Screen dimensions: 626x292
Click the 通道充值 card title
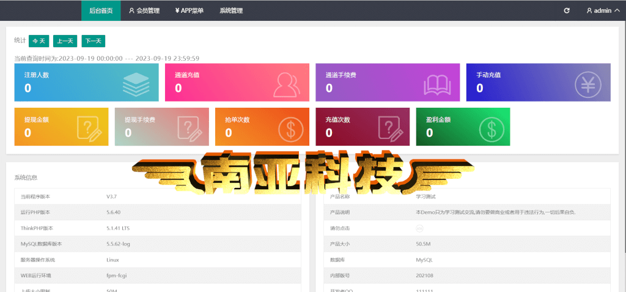pos(187,75)
